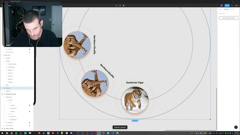Open the purple user avatar in toolbar

(x=222, y=5)
